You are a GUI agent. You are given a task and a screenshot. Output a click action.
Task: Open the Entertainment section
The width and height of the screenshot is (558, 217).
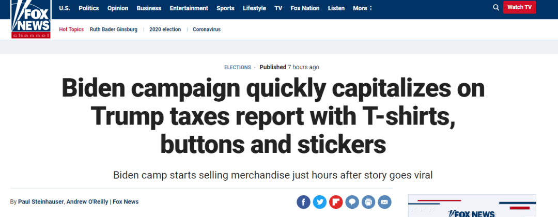coord(189,8)
